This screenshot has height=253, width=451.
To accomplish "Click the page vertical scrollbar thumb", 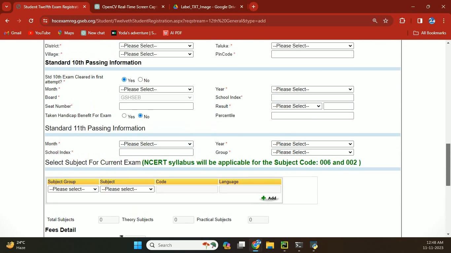I will click(x=448, y=165).
